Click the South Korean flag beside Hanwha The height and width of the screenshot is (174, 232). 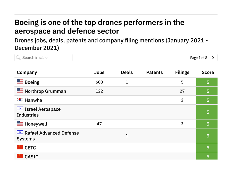pyautogui.click(x=20, y=100)
